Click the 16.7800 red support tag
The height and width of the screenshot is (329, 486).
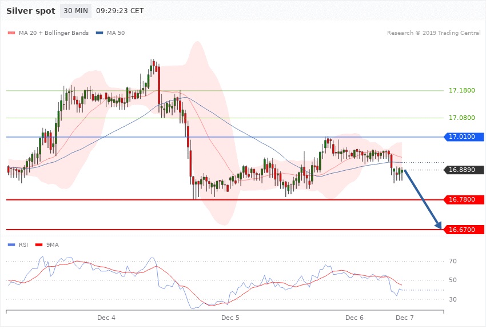point(464,200)
